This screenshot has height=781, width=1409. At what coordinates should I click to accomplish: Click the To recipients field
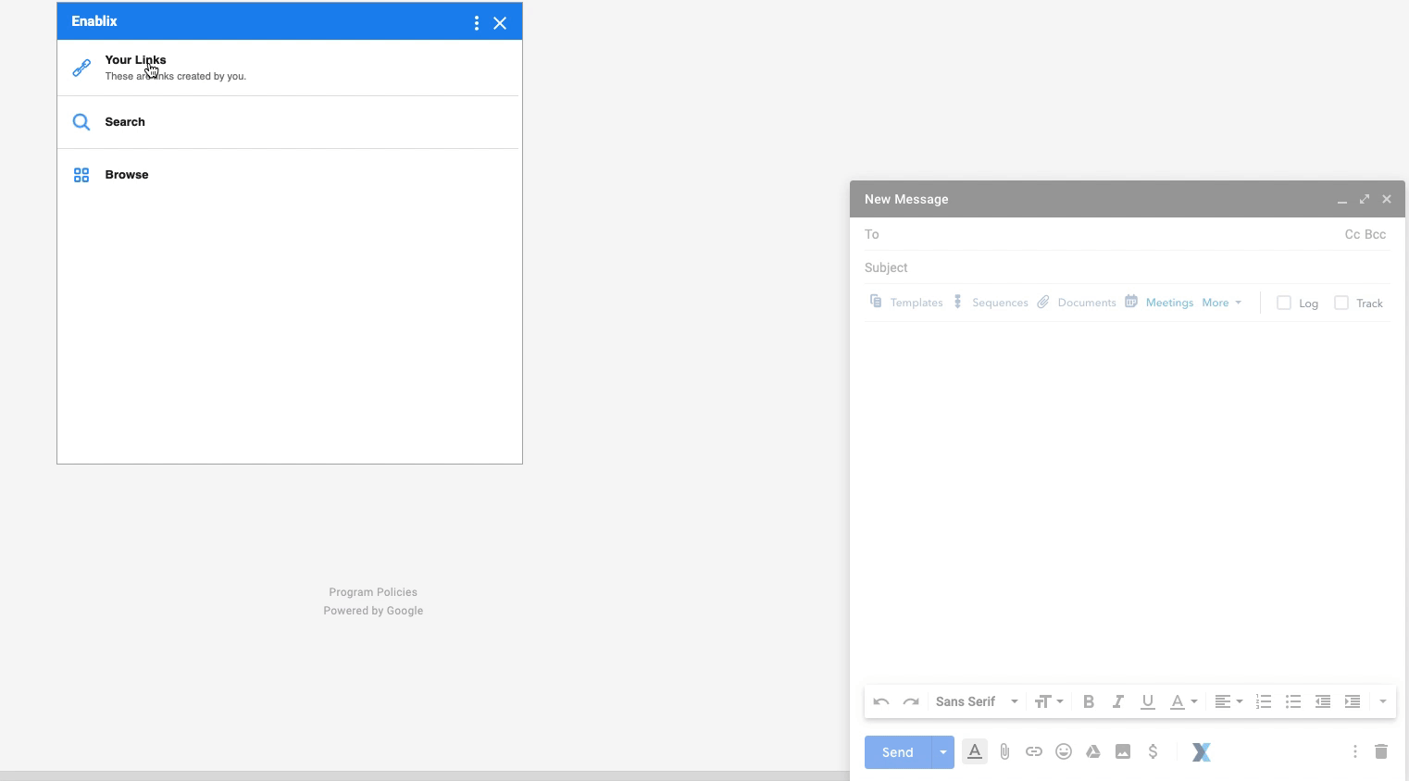(x=1102, y=234)
